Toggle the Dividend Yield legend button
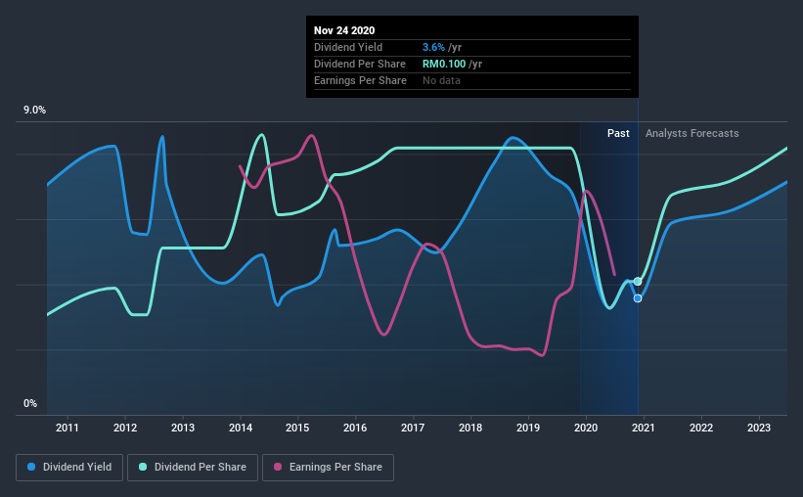 pos(69,468)
